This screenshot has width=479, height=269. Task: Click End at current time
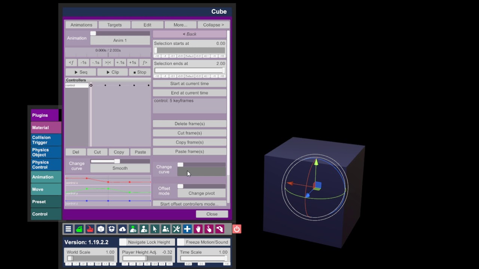tap(189, 93)
